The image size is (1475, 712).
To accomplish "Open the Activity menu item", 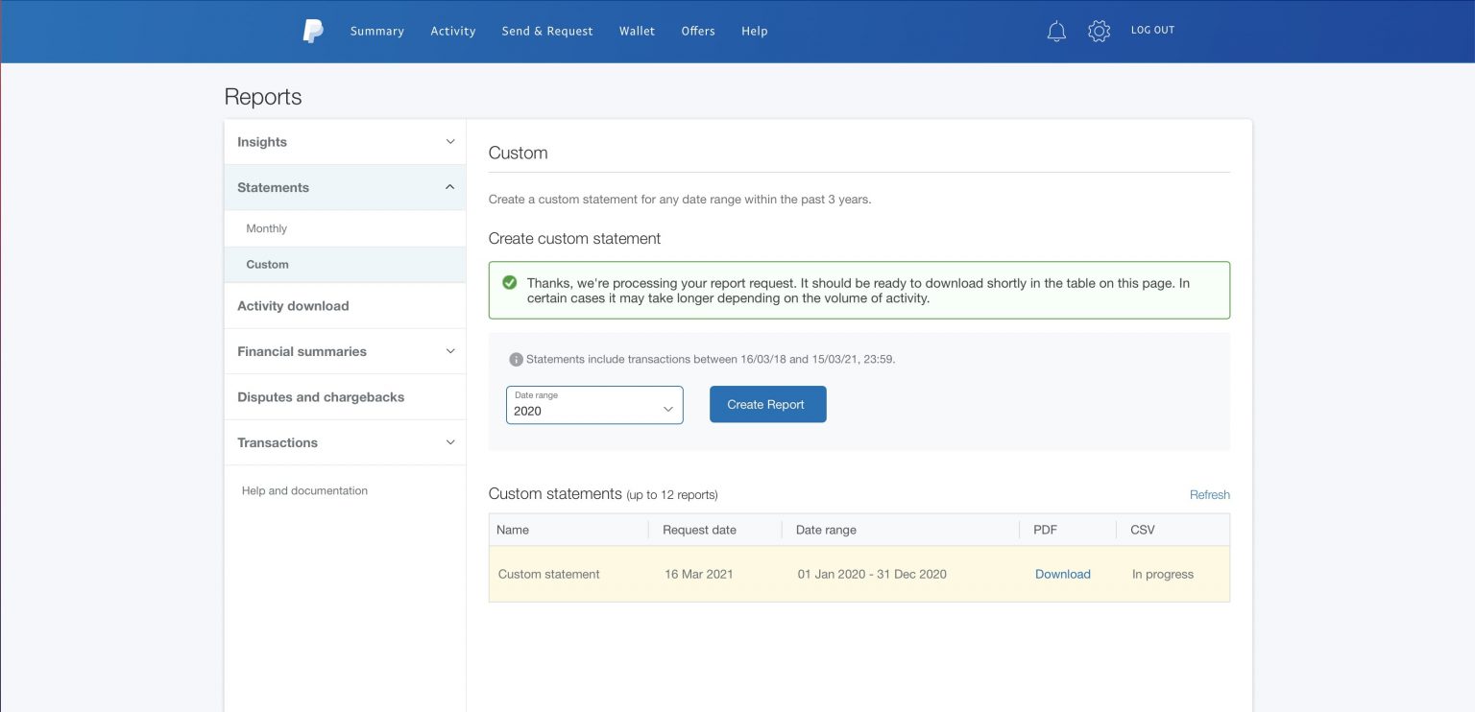I will coord(452,31).
